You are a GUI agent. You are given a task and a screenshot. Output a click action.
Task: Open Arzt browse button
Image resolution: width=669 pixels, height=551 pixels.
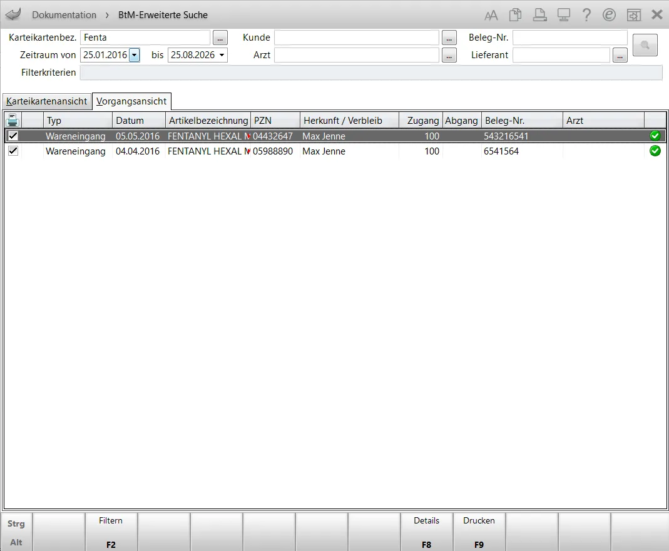[x=449, y=55]
